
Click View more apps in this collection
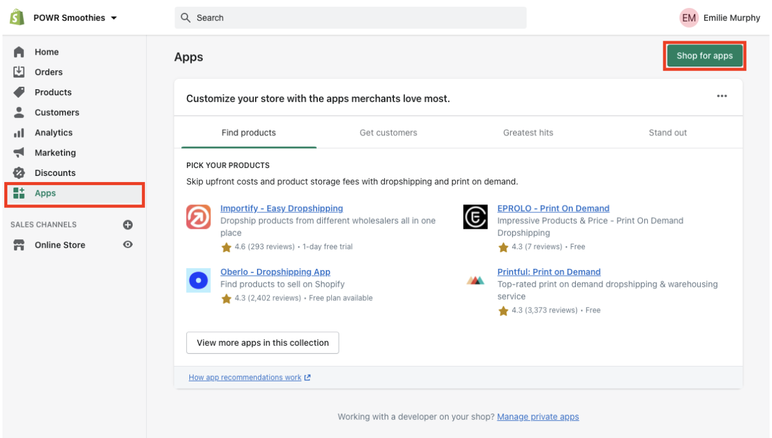click(262, 343)
